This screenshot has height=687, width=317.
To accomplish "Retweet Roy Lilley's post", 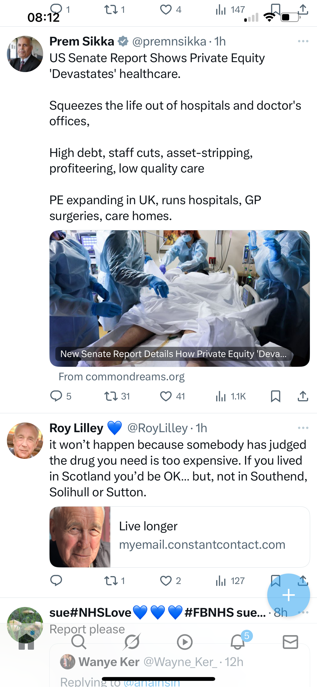I will pyautogui.click(x=111, y=581).
